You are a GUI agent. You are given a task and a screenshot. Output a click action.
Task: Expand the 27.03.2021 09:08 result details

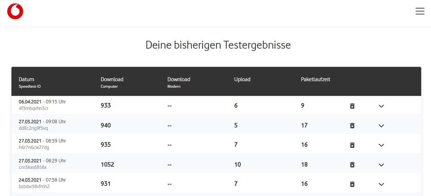(381, 126)
